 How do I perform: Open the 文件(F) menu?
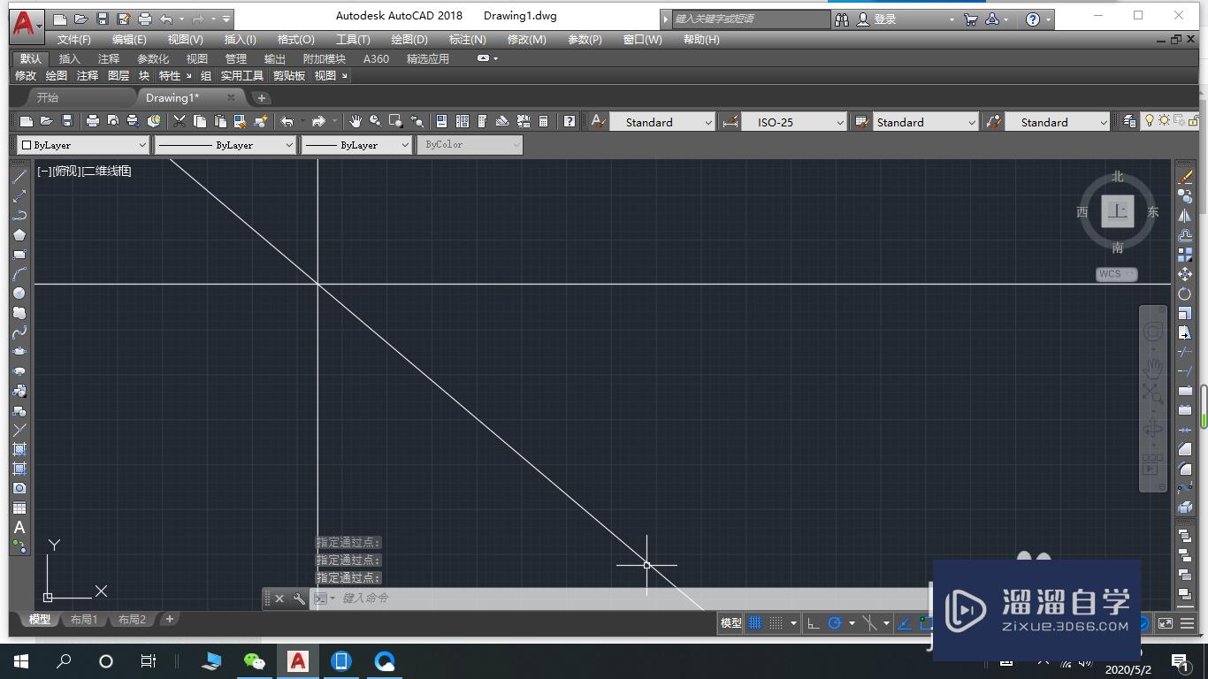coord(74,40)
